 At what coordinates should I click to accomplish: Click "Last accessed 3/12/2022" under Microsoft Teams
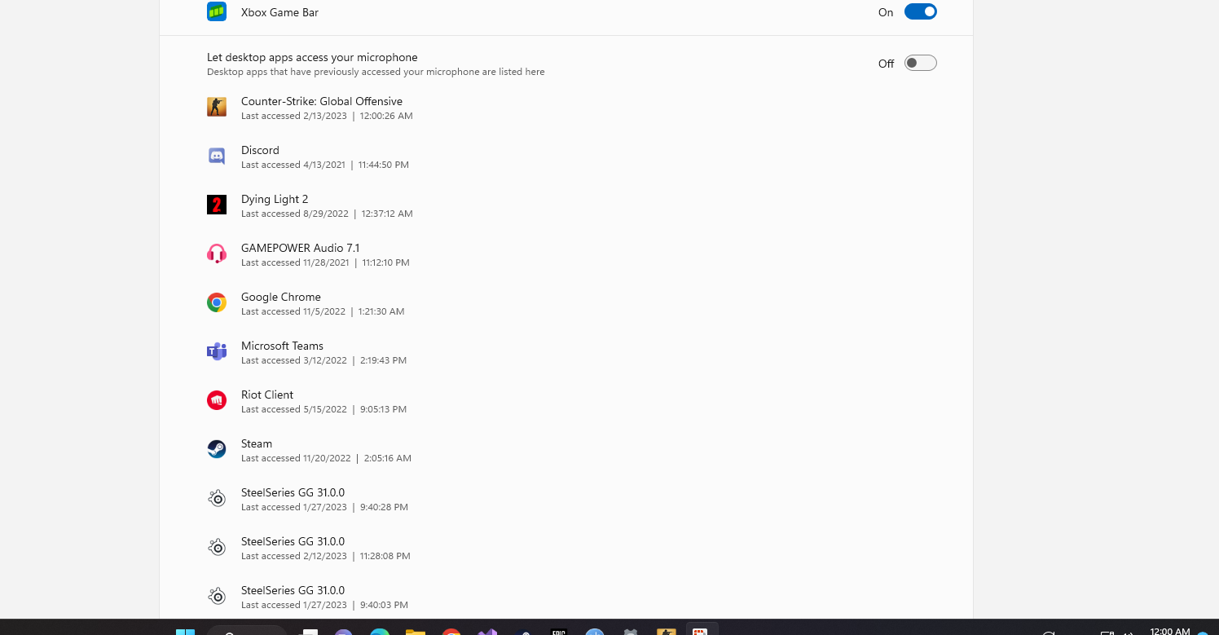click(x=294, y=360)
